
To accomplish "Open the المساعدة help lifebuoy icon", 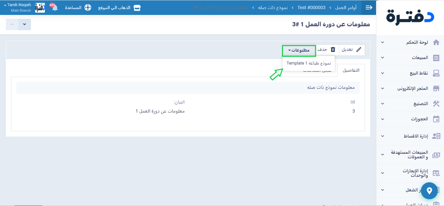I will (x=88, y=7).
